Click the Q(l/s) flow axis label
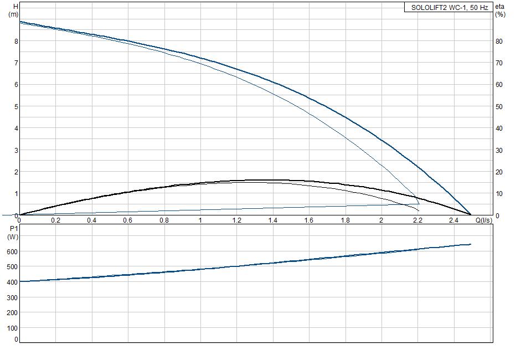The image size is (526, 360). coord(483,220)
